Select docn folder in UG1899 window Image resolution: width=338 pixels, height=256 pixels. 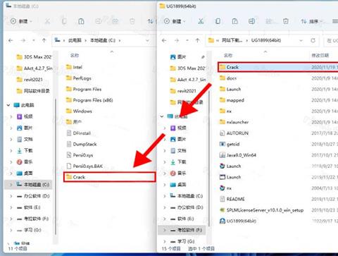228,78
